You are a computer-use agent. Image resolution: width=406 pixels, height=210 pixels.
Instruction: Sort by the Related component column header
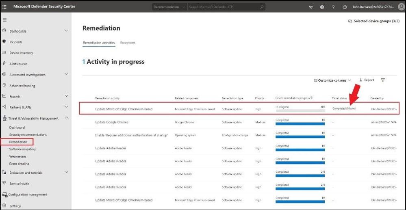pos(187,98)
